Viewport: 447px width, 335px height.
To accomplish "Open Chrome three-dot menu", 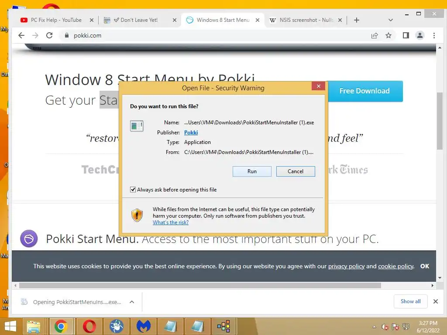I will click(x=434, y=35).
